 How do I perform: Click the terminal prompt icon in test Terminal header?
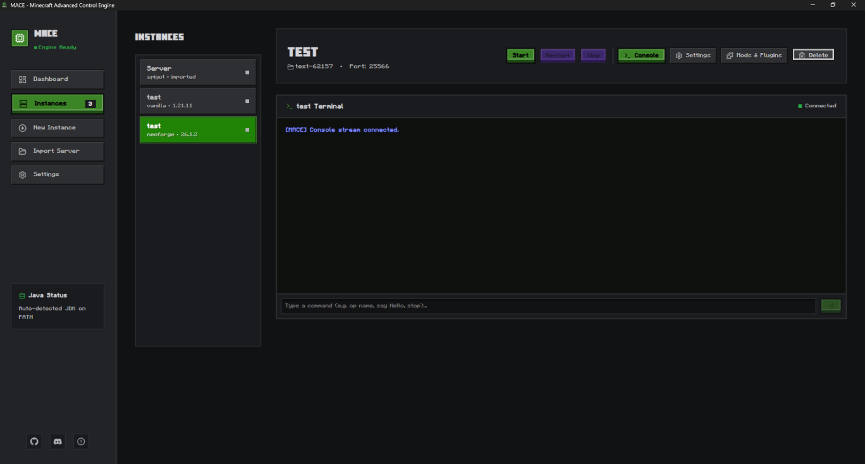289,106
